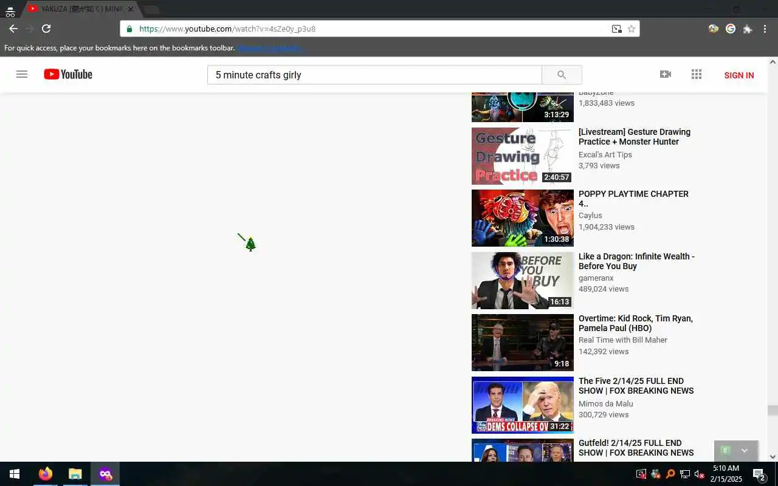The image size is (778, 486).
Task: Click the green icon in floating widget
Action: coord(725,450)
